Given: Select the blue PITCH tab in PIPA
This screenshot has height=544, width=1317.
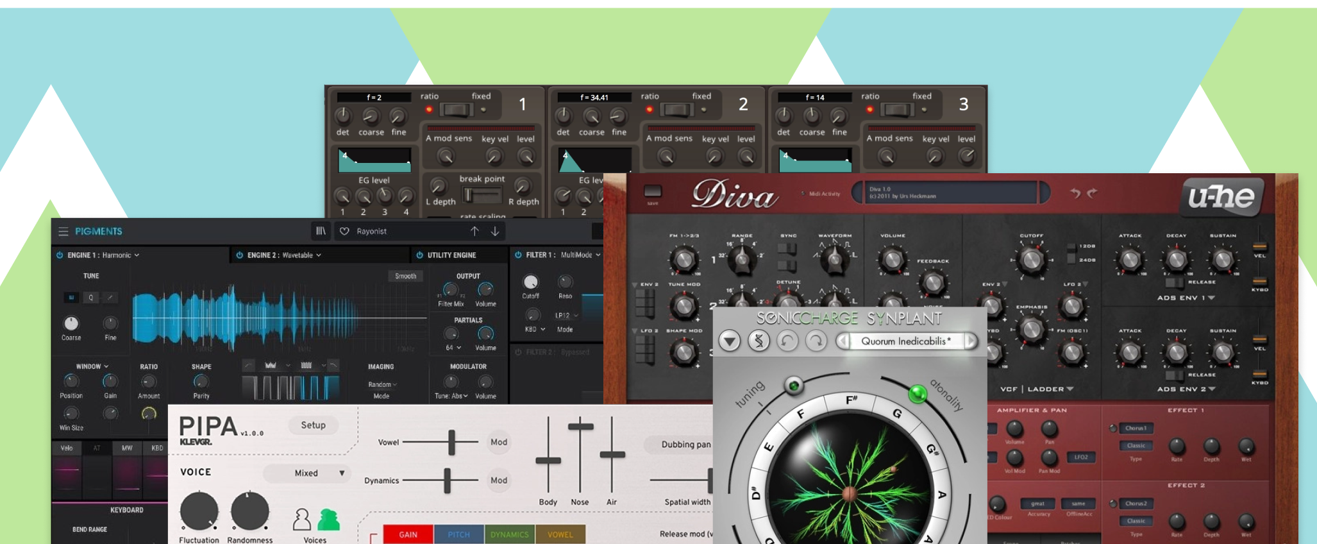Looking at the screenshot, I should pyautogui.click(x=459, y=534).
